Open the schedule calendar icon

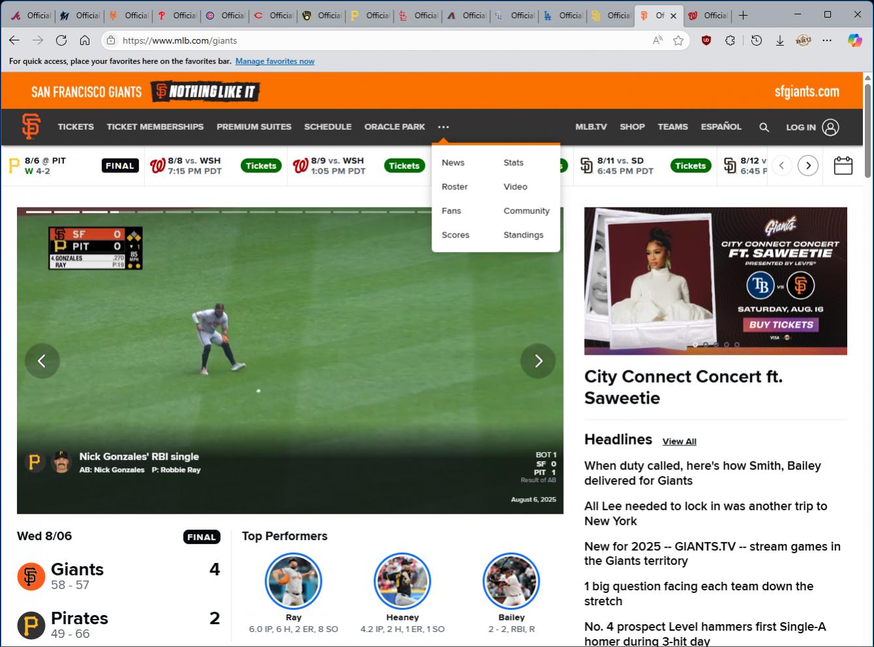[843, 166]
